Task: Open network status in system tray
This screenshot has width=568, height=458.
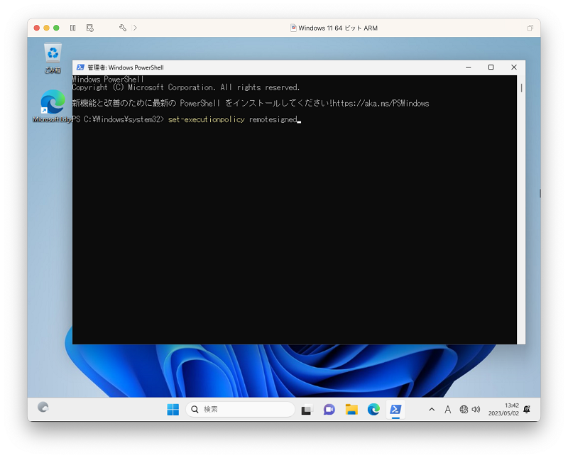Action: point(464,410)
